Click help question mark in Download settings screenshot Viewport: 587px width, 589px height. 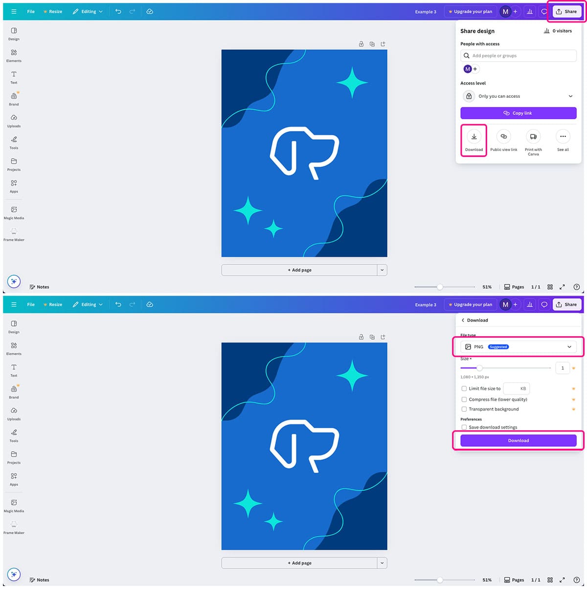point(577,580)
